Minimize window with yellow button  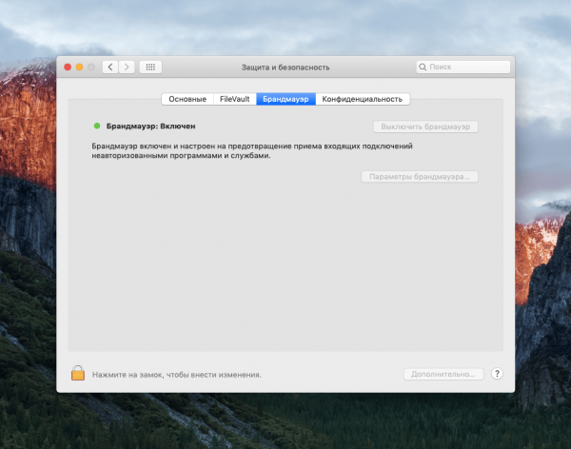[79, 67]
